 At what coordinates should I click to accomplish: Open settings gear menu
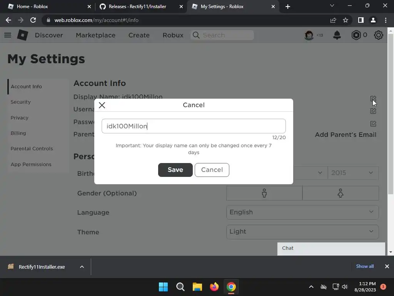click(379, 35)
